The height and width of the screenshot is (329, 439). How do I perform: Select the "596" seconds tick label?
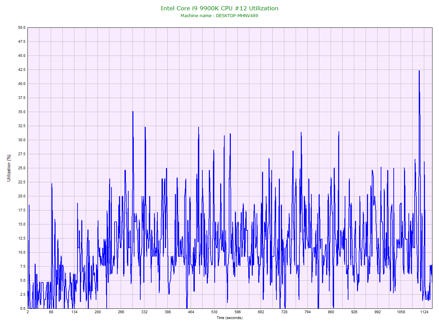[x=238, y=312]
